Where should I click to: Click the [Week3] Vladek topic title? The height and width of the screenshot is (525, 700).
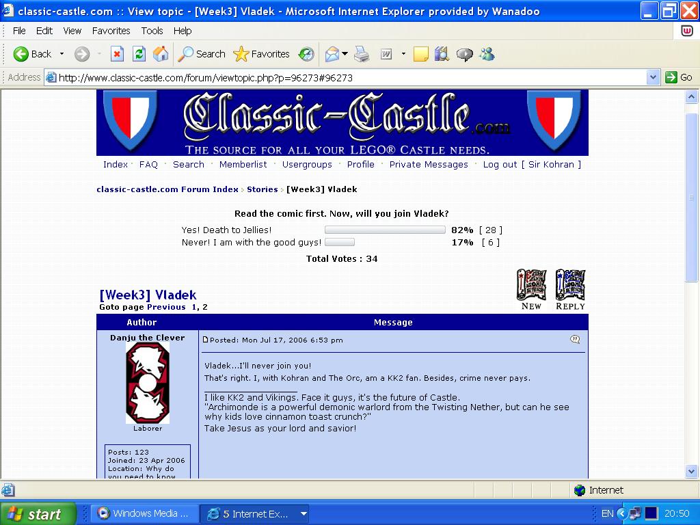pyautogui.click(x=148, y=295)
